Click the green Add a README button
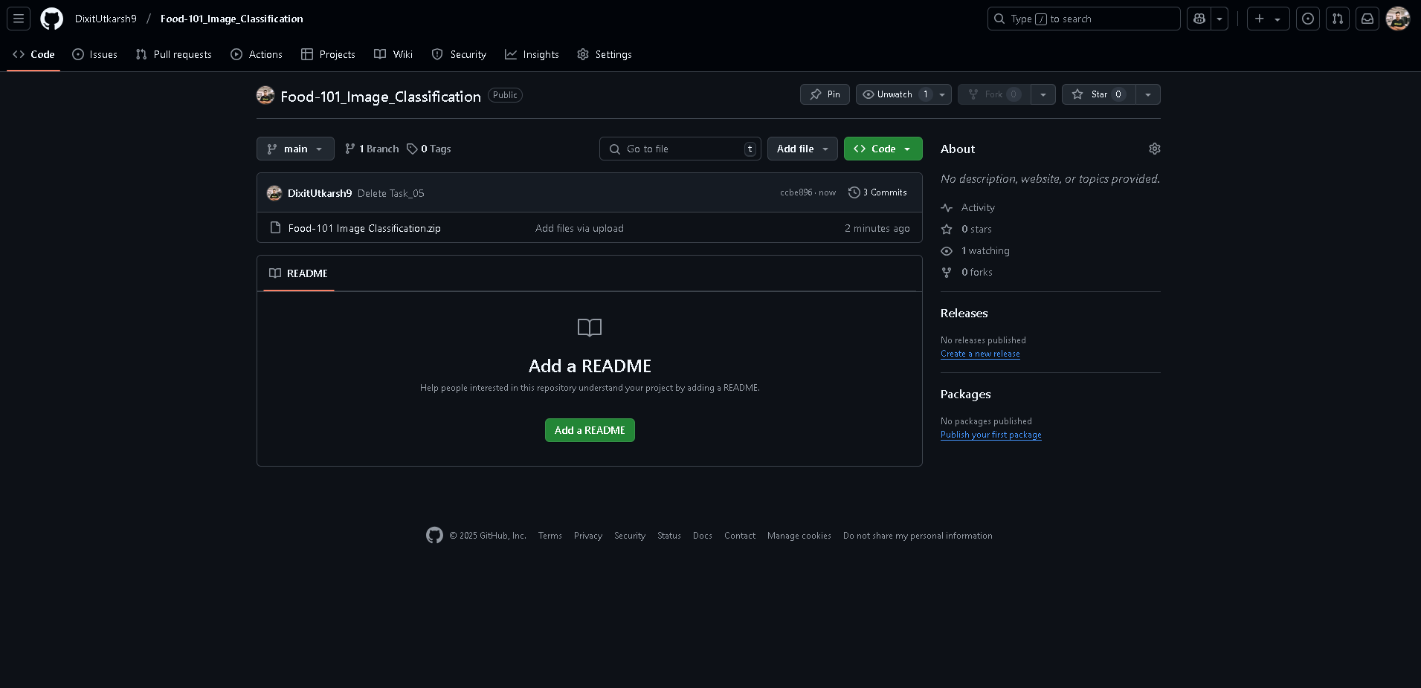 coord(590,430)
